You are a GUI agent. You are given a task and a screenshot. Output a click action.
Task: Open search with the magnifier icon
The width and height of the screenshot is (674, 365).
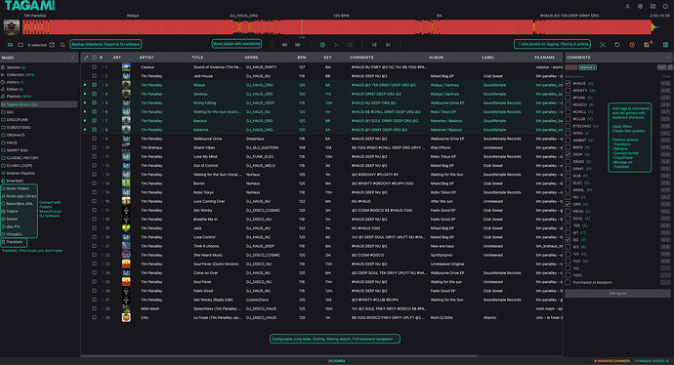click(x=63, y=45)
